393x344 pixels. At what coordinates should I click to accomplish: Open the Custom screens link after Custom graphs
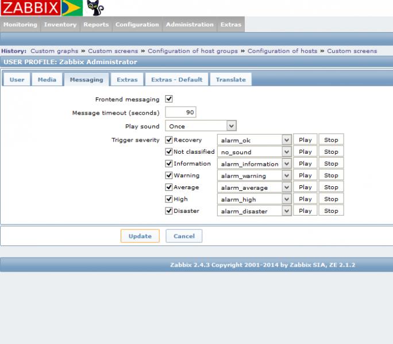pos(113,51)
